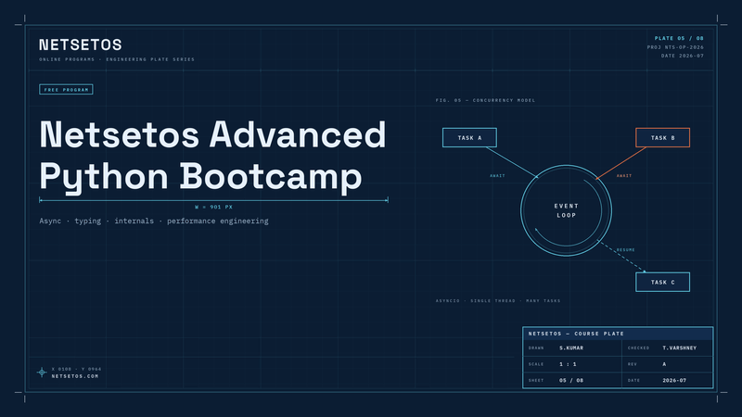Click the CHECKED field label

point(638,348)
